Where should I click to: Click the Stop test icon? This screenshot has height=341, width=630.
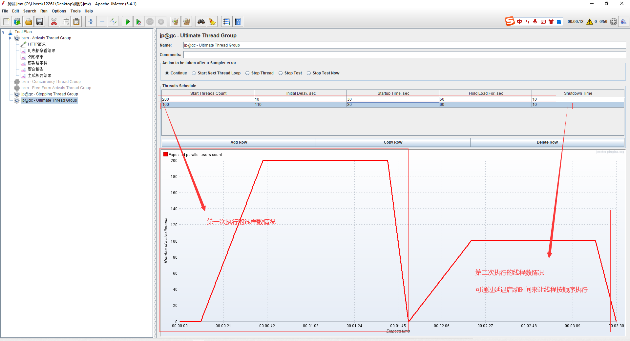click(x=150, y=22)
